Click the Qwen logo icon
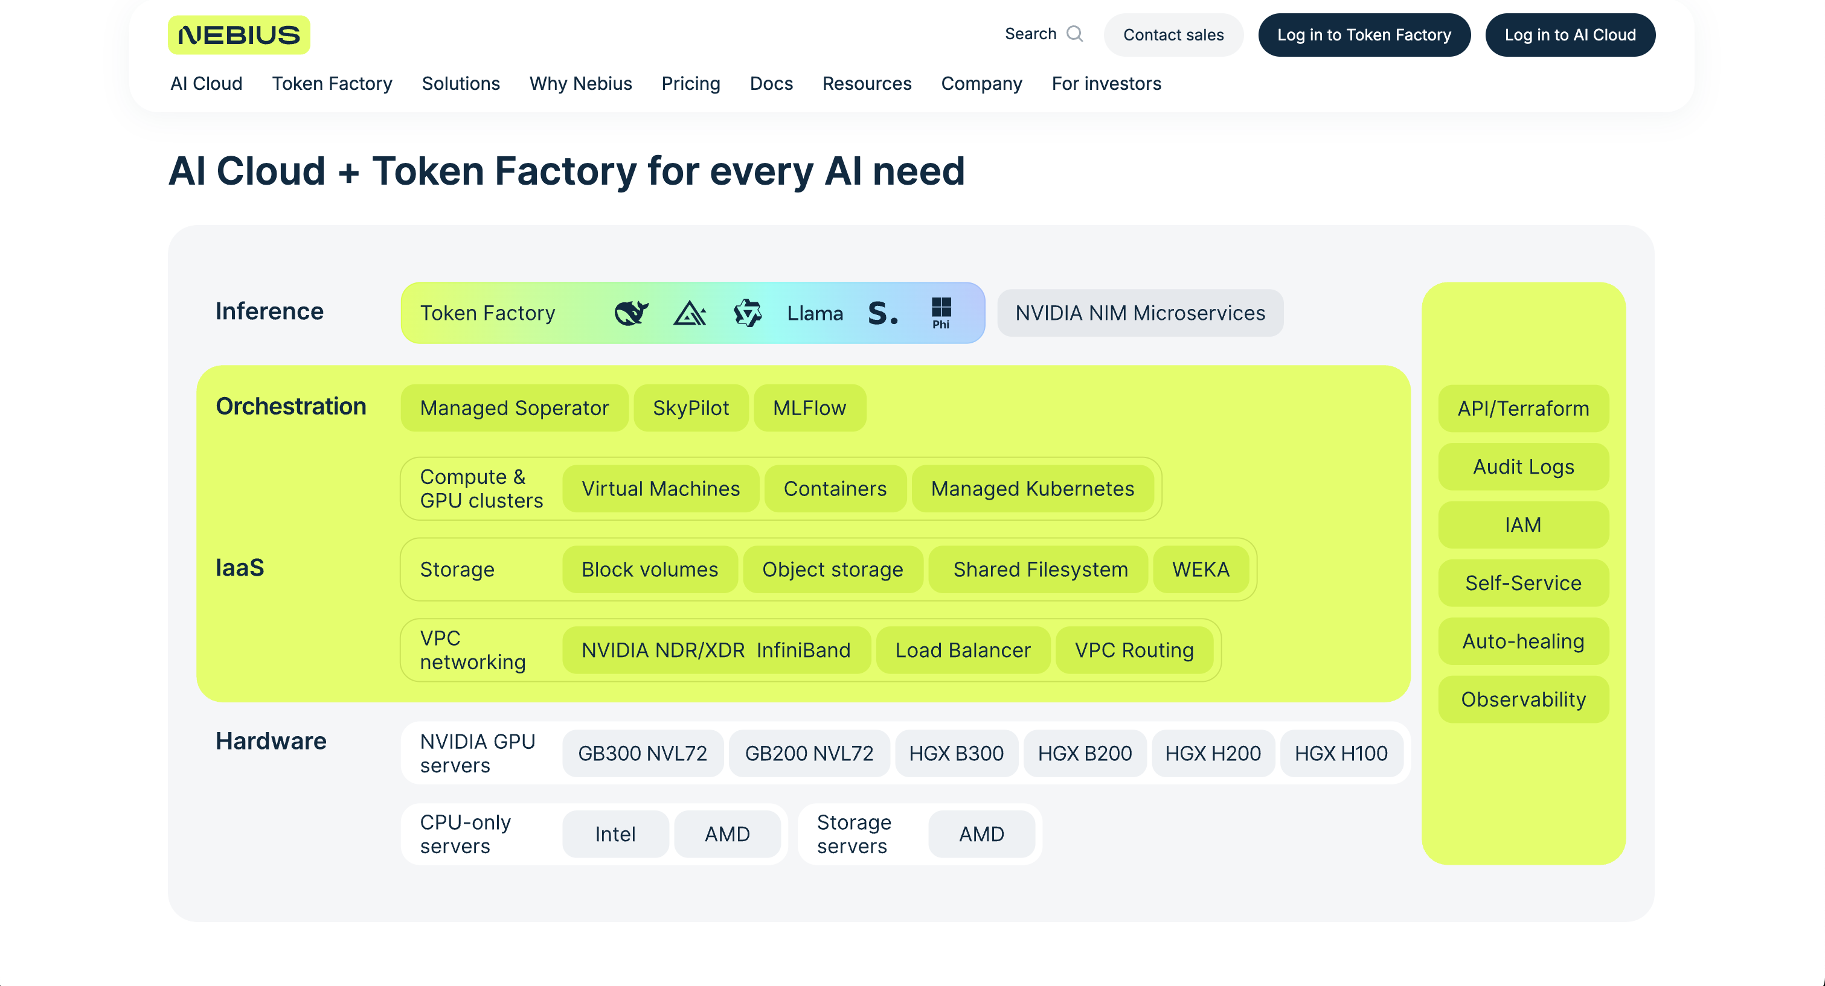Viewport: 1825px width, 986px height. (748, 312)
